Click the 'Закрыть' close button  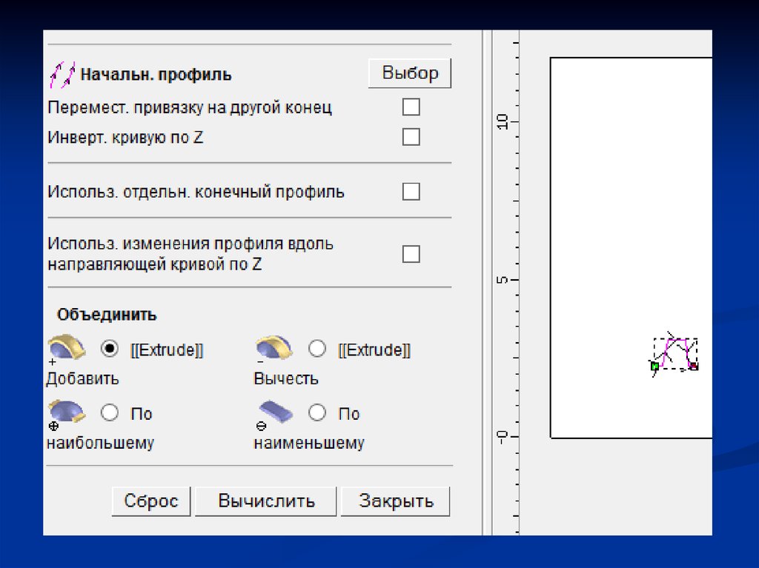396,501
